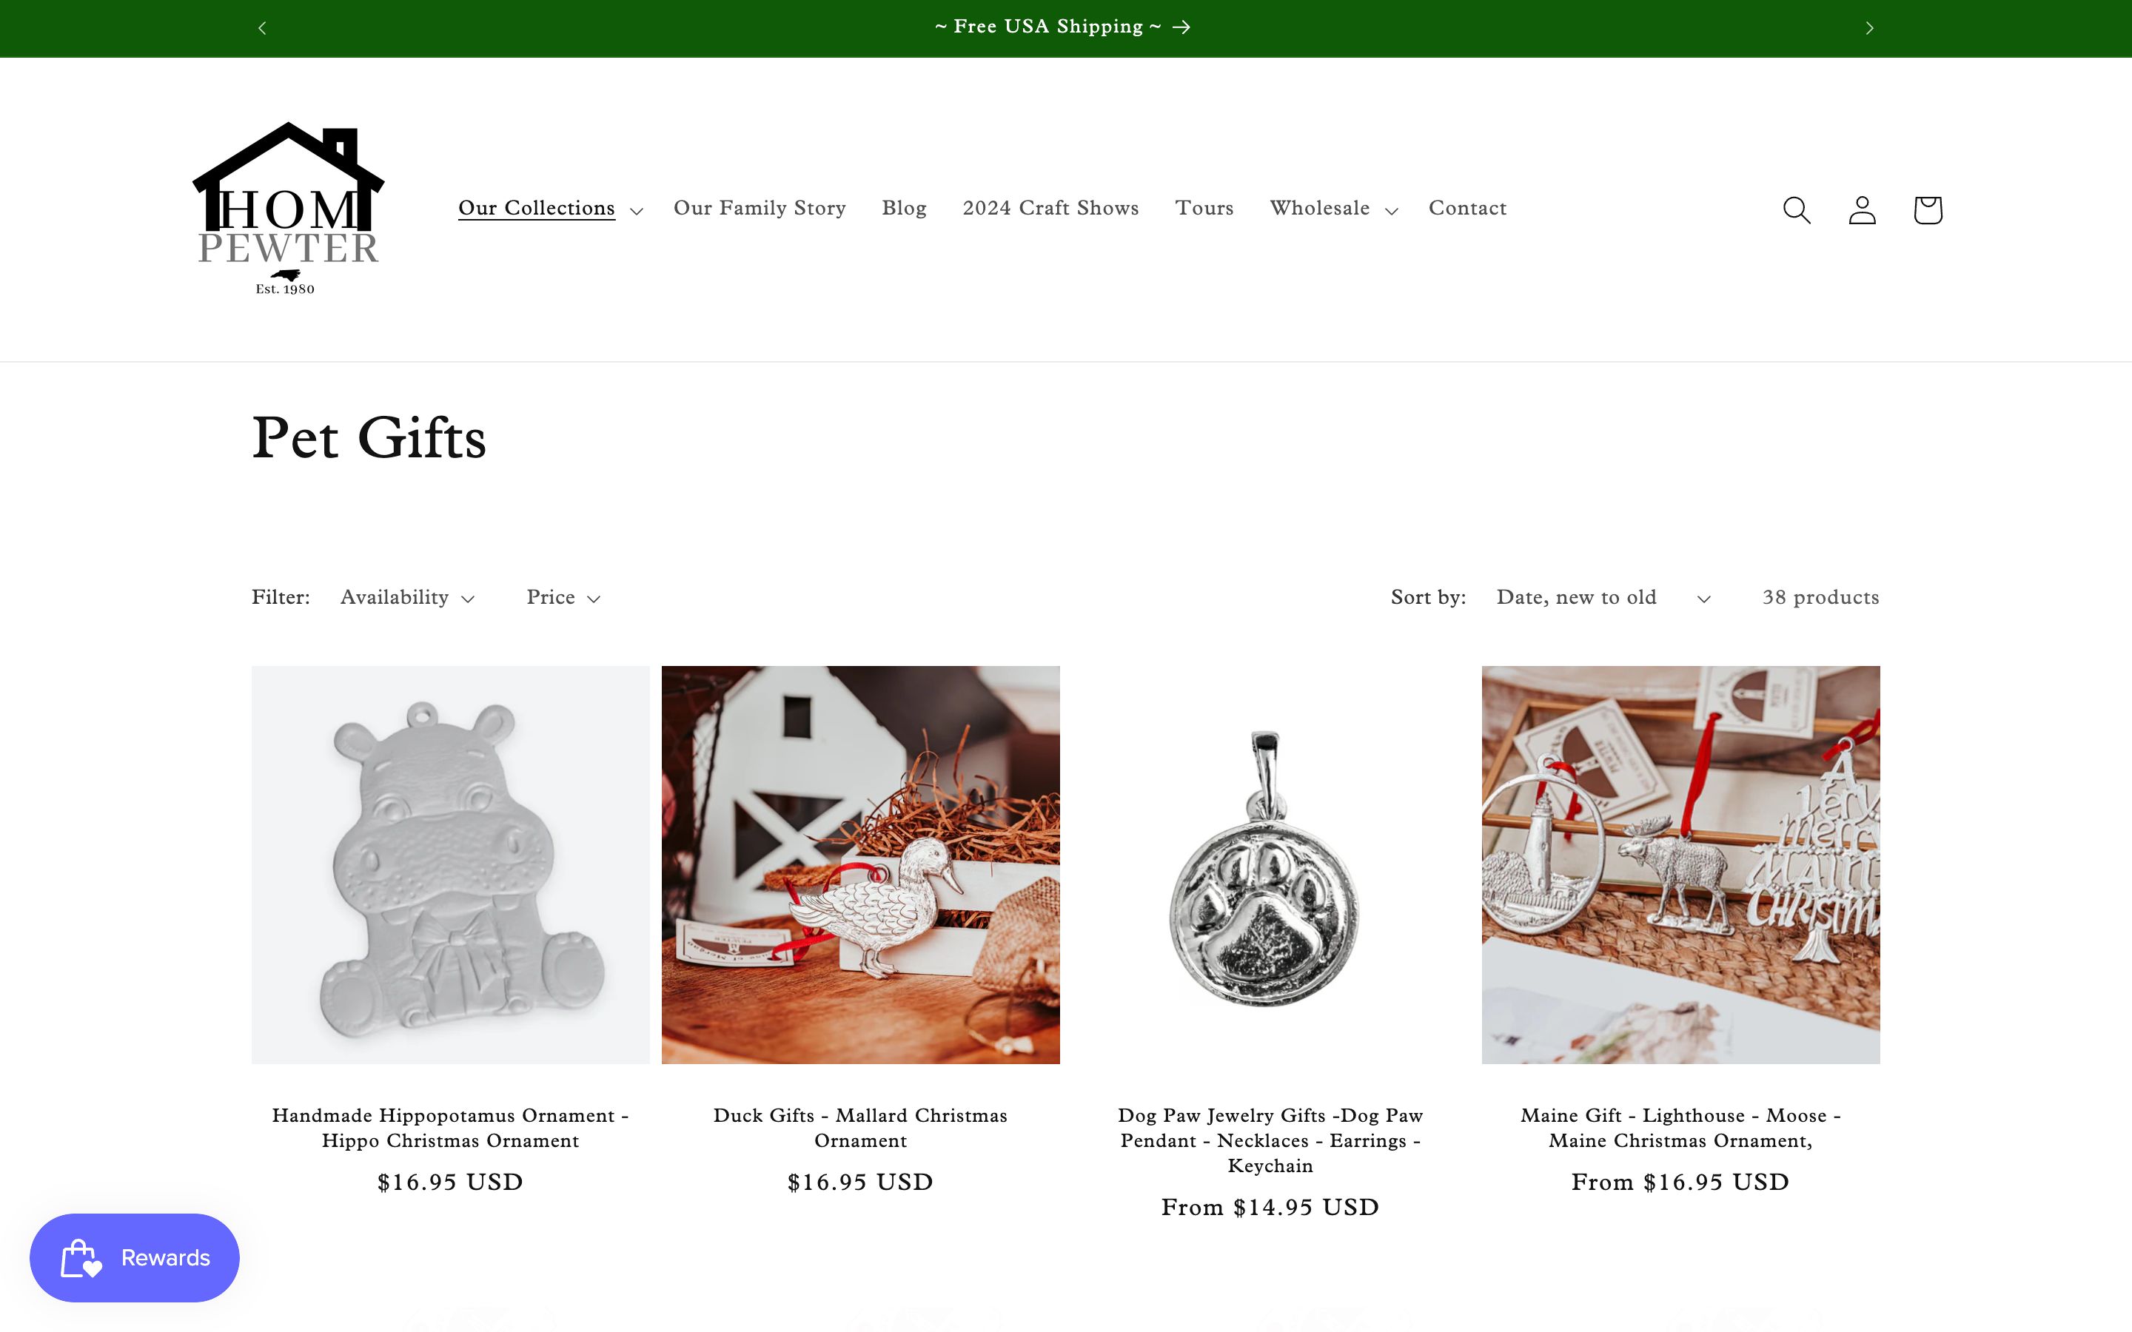
Task: Click the Home Pewter logo
Action: [x=288, y=209]
